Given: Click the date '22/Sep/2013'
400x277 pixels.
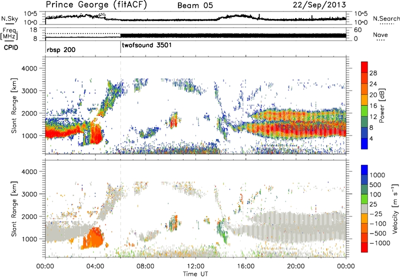Looking at the screenshot, I should (319, 5).
